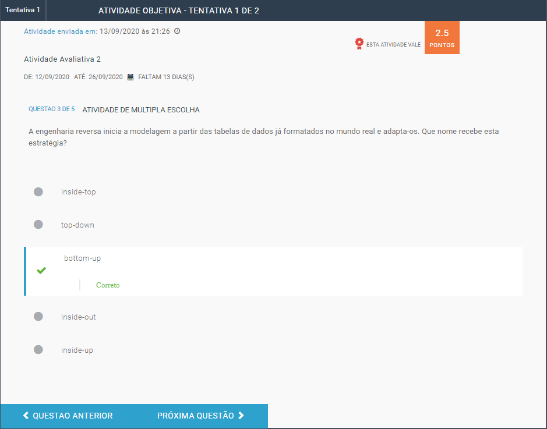Click the Atividade enviada em link text
The height and width of the screenshot is (429, 547).
61,31
